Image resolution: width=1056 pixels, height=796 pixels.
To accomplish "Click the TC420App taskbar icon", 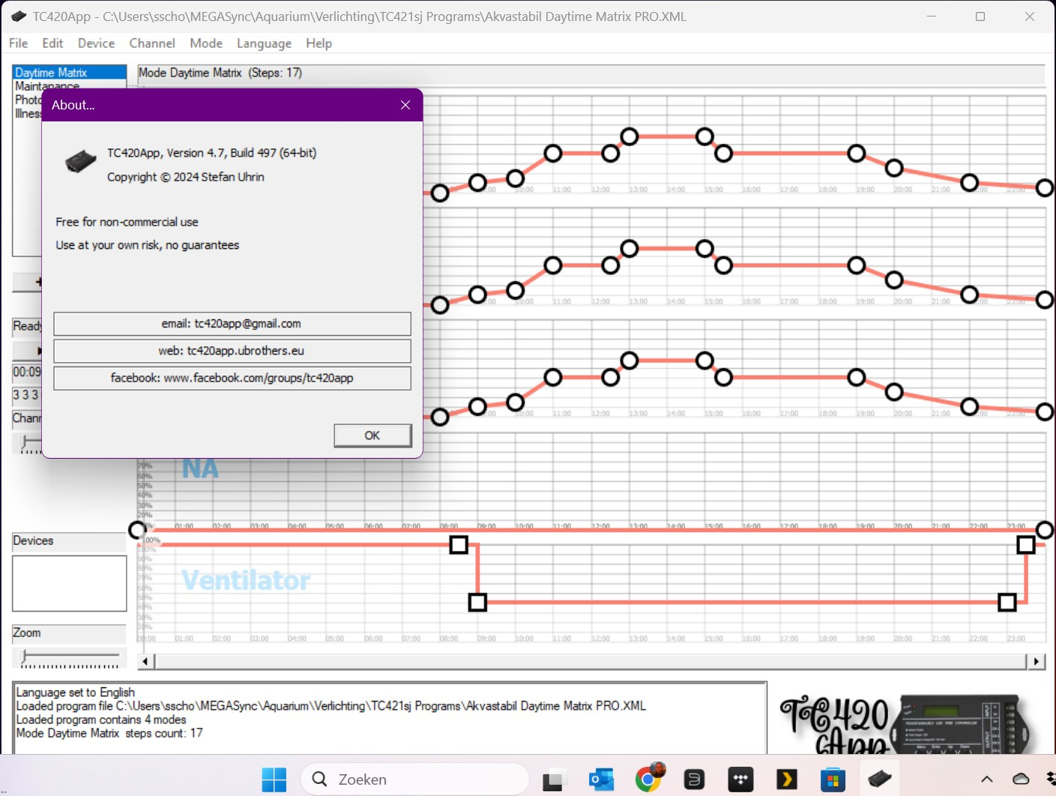I will [879, 780].
